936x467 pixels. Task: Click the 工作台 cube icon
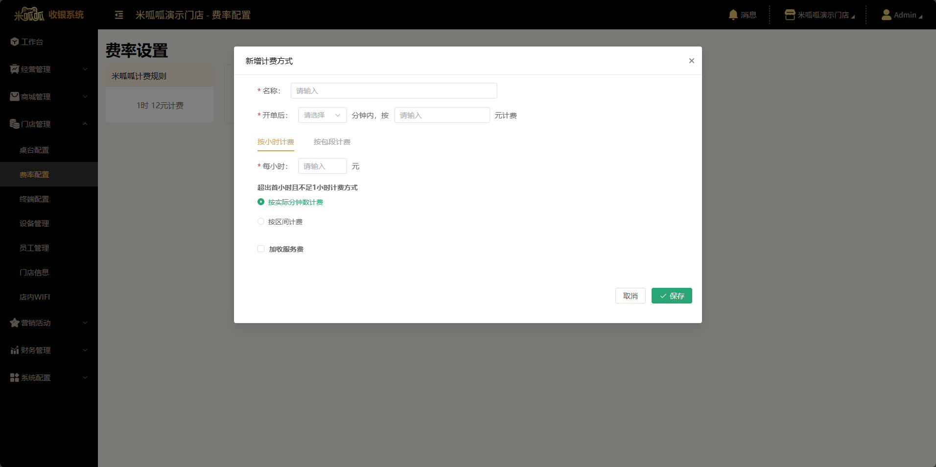click(x=15, y=42)
